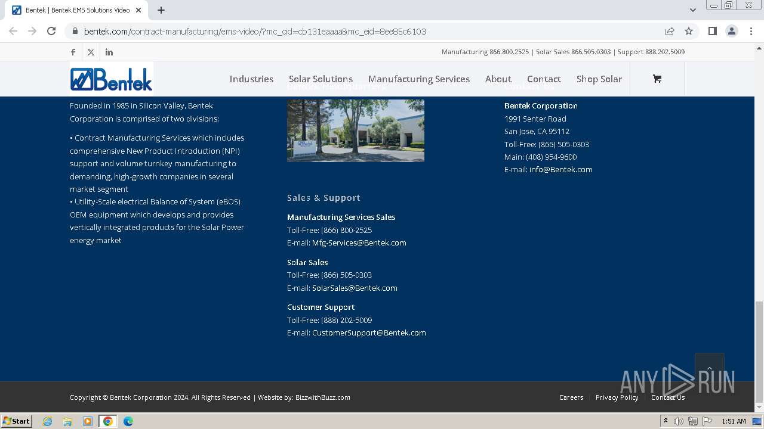View site information padlock icon

point(75,32)
